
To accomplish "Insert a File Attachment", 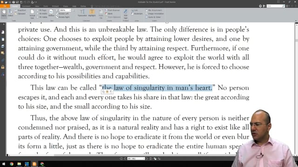I will pos(154,10).
